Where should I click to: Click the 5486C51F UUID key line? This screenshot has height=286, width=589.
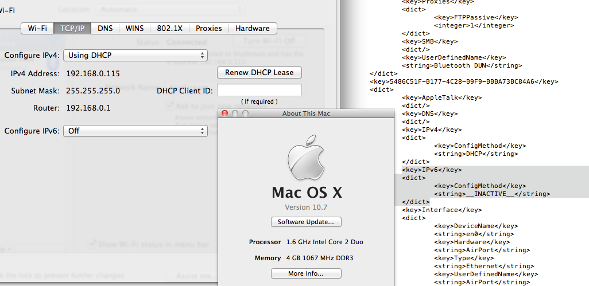pos(464,81)
